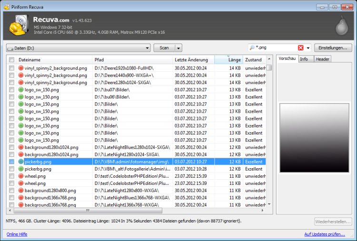Switch to the Header tab
The height and width of the screenshot is (241, 357).
point(322,59)
